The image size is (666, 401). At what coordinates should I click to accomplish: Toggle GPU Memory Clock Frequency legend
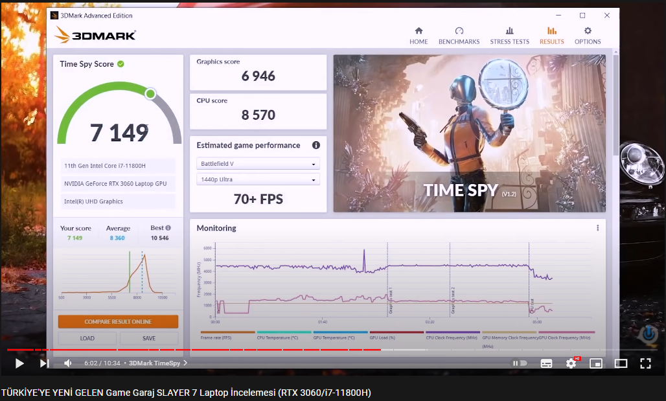point(509,339)
